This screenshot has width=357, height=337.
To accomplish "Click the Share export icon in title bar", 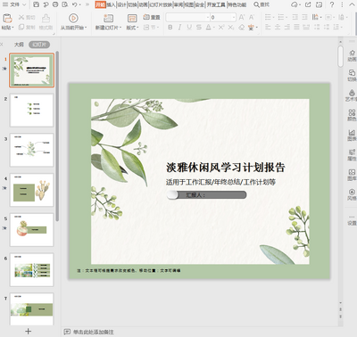I will point(308,4).
